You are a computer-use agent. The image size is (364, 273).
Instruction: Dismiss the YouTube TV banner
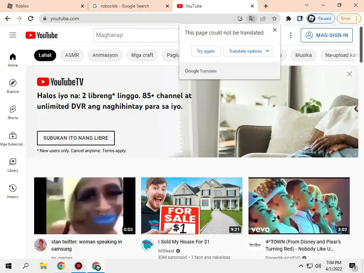click(349, 74)
